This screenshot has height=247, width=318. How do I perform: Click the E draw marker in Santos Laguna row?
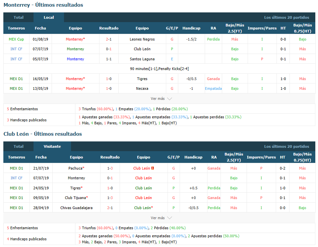[x=172, y=59]
